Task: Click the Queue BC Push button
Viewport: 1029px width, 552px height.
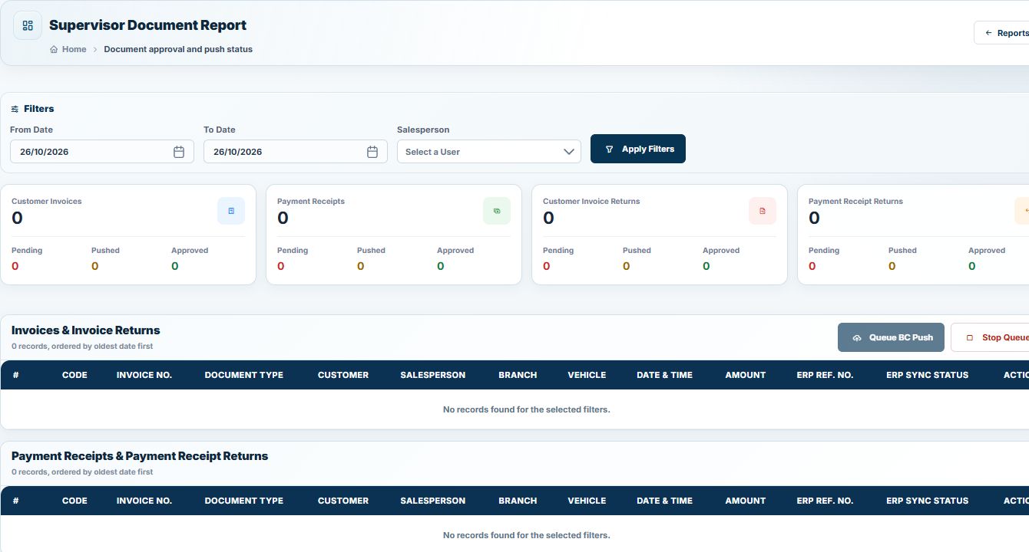Action: pyautogui.click(x=891, y=337)
